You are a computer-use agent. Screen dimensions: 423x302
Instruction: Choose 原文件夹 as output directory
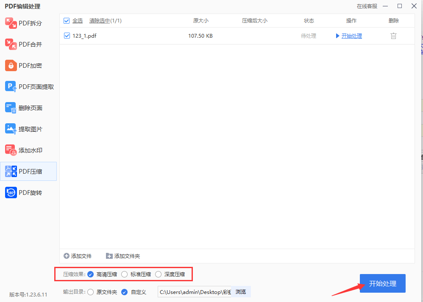coord(91,292)
